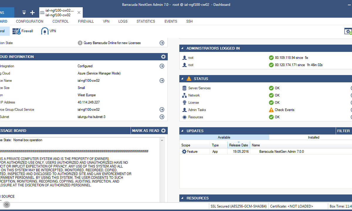Click IP address 40.114.249.227
The height and width of the screenshot is (211, 352).
pyautogui.click(x=89, y=103)
